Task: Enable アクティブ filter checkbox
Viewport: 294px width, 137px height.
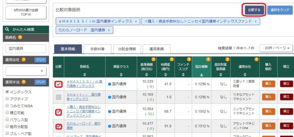Action: [x=7, y=98]
